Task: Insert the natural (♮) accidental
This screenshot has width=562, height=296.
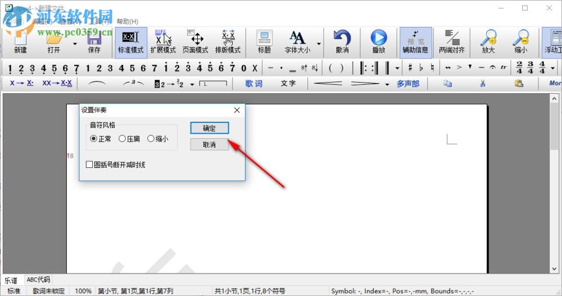Action: [x=433, y=67]
